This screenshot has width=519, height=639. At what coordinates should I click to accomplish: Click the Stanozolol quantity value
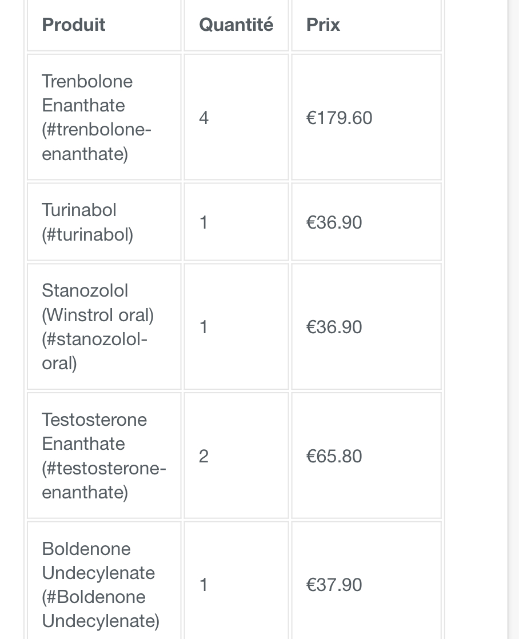click(203, 327)
